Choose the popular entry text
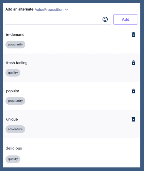The height and width of the screenshot is (171, 144). pyautogui.click(x=13, y=91)
